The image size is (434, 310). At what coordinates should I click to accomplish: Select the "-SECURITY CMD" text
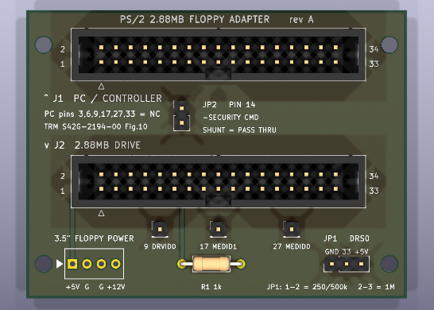click(231, 118)
